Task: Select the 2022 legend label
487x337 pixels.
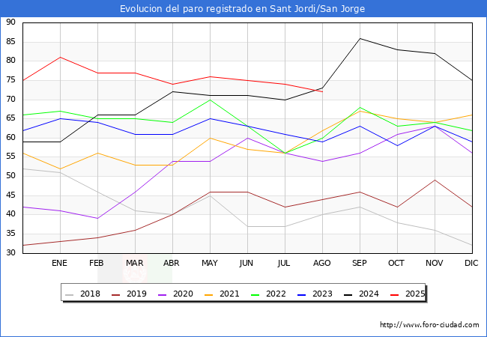Action: pos(276,294)
